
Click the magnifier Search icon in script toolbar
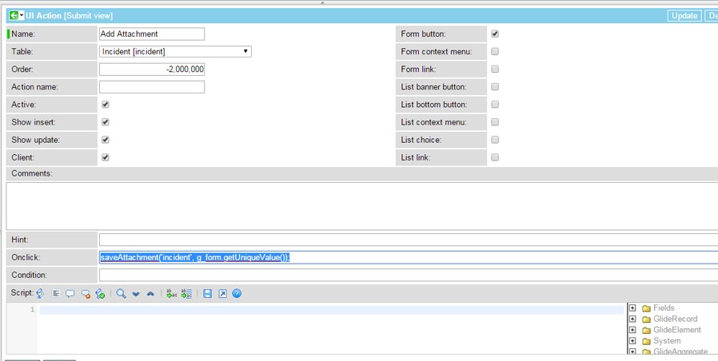point(121,294)
